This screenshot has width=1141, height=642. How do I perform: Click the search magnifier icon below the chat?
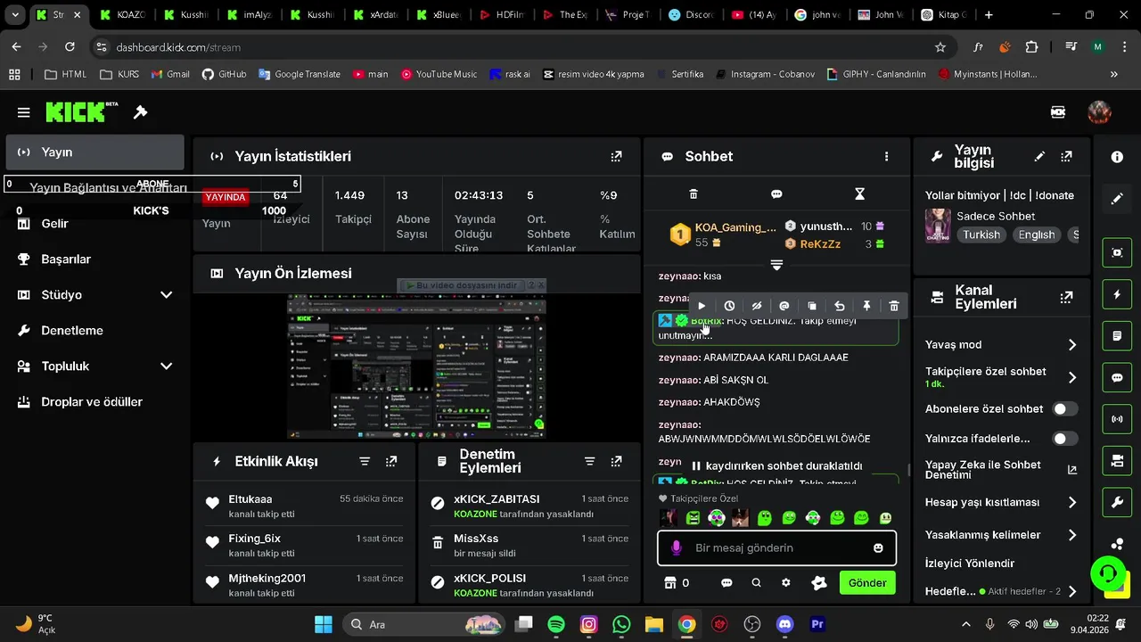[756, 582]
